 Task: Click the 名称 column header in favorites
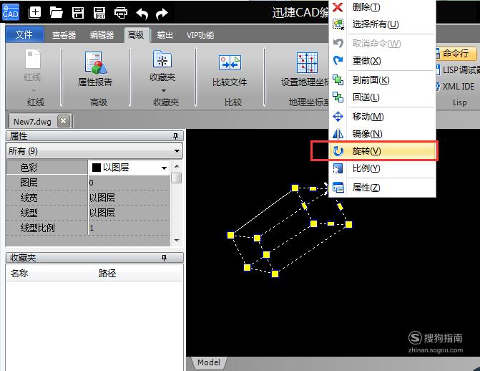(50, 273)
